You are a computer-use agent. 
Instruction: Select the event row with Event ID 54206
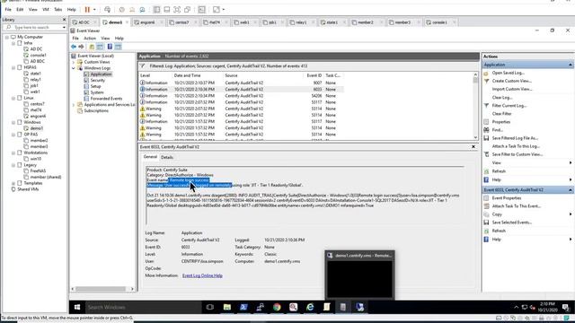click(x=241, y=96)
